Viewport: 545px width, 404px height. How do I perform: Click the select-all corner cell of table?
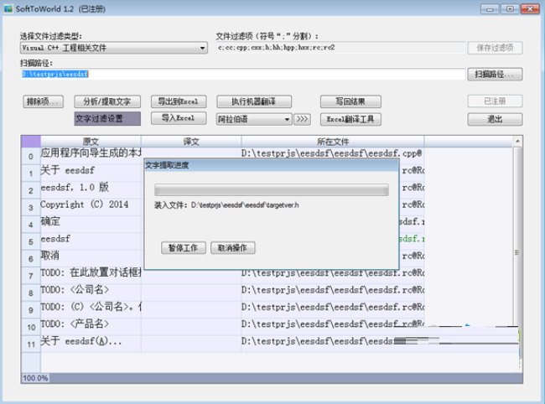30,142
